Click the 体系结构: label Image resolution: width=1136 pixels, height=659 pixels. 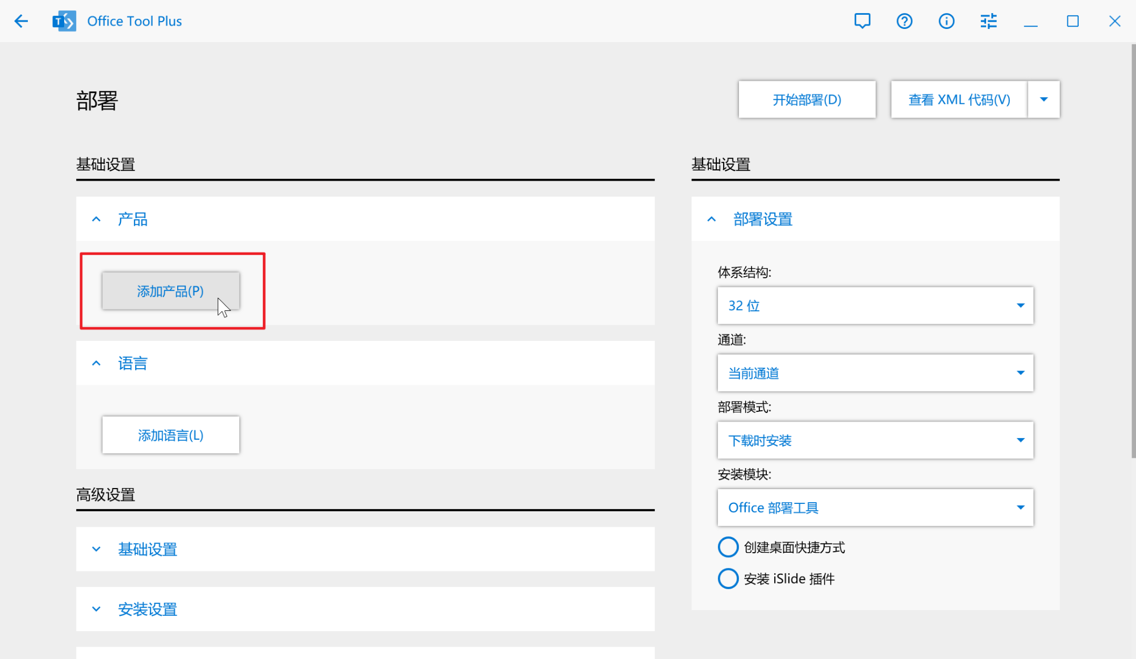[744, 272]
